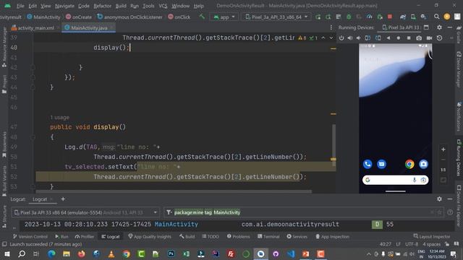This screenshot has width=463, height=260.
Task: Open Firefox from the taskbar
Action: pos(81,253)
